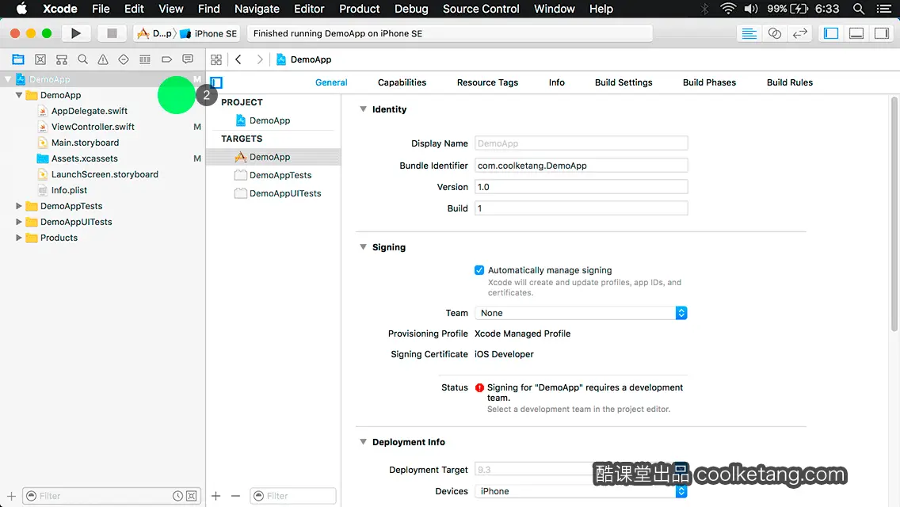
Task: Open the Team dropdown
Action: 581,313
